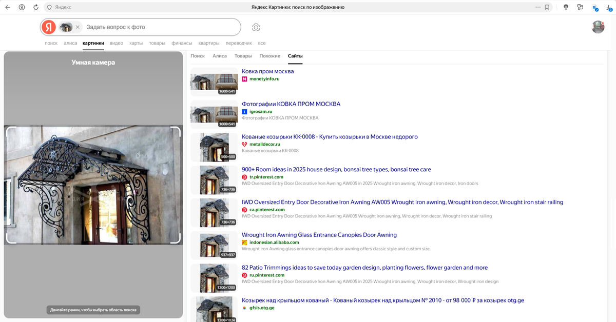Open the 'видео' service tab
616x322 pixels.
(117, 43)
